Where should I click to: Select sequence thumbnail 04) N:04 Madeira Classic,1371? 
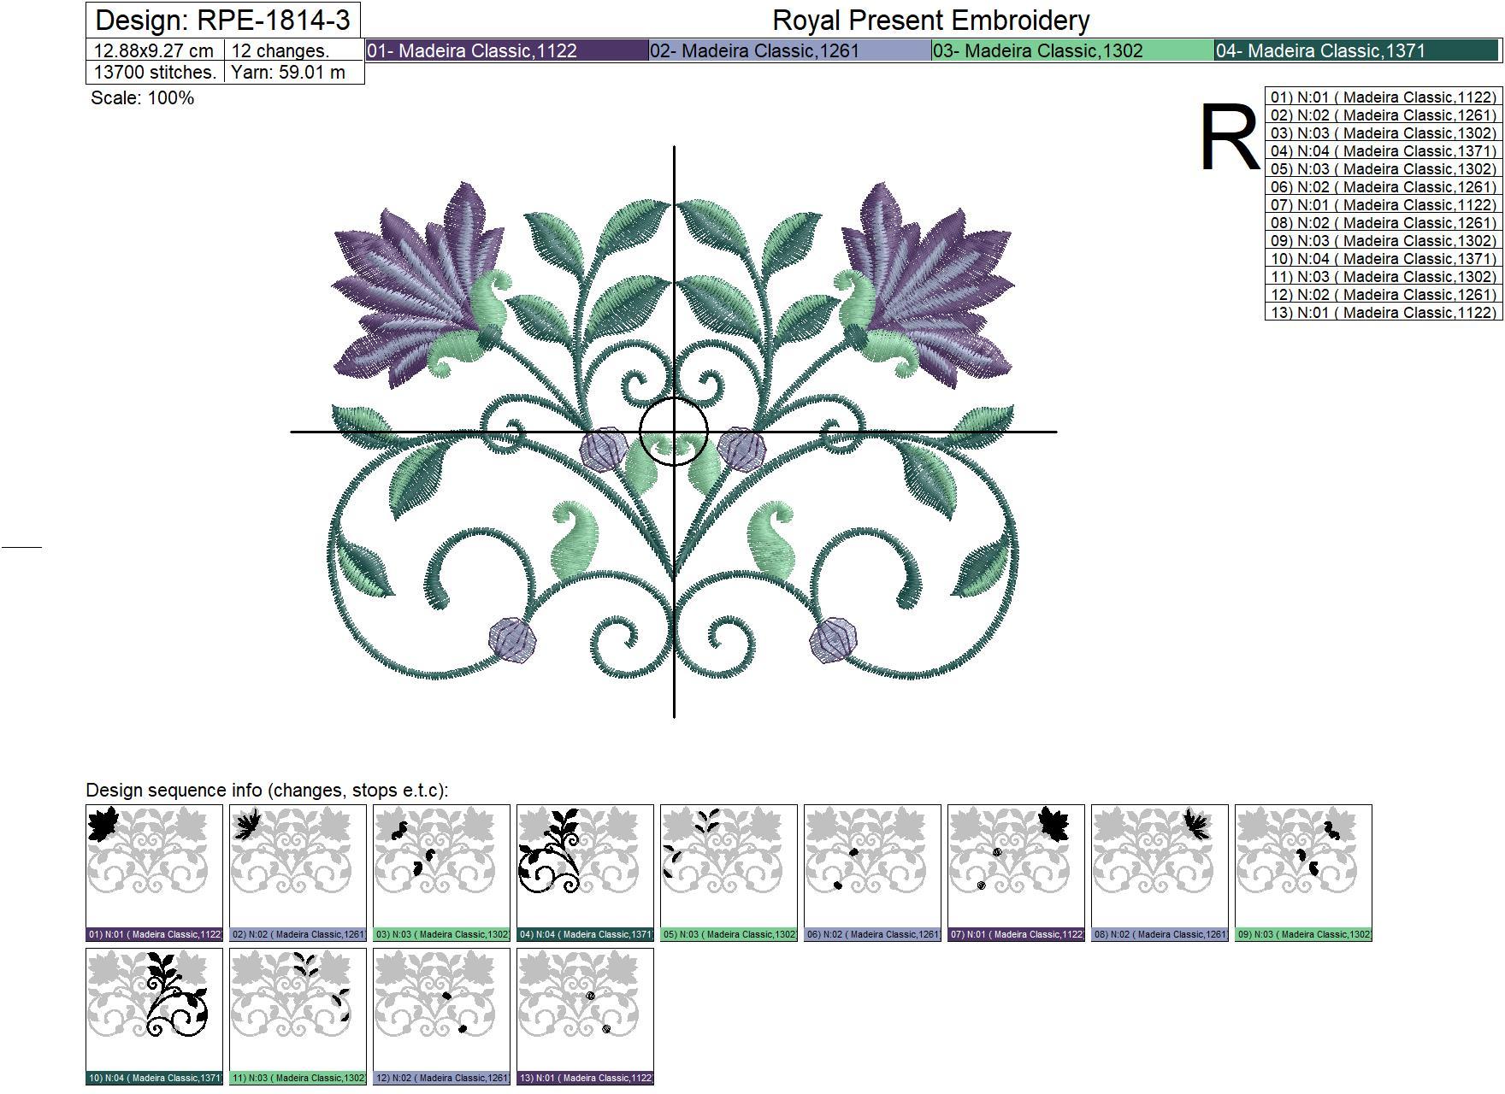coord(585,873)
